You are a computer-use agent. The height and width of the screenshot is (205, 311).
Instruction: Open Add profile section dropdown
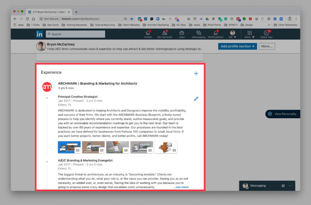[x=237, y=46]
